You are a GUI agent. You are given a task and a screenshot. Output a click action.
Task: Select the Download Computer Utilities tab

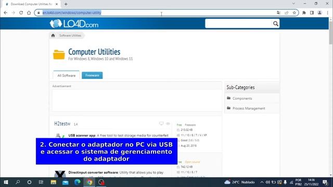[31, 4]
